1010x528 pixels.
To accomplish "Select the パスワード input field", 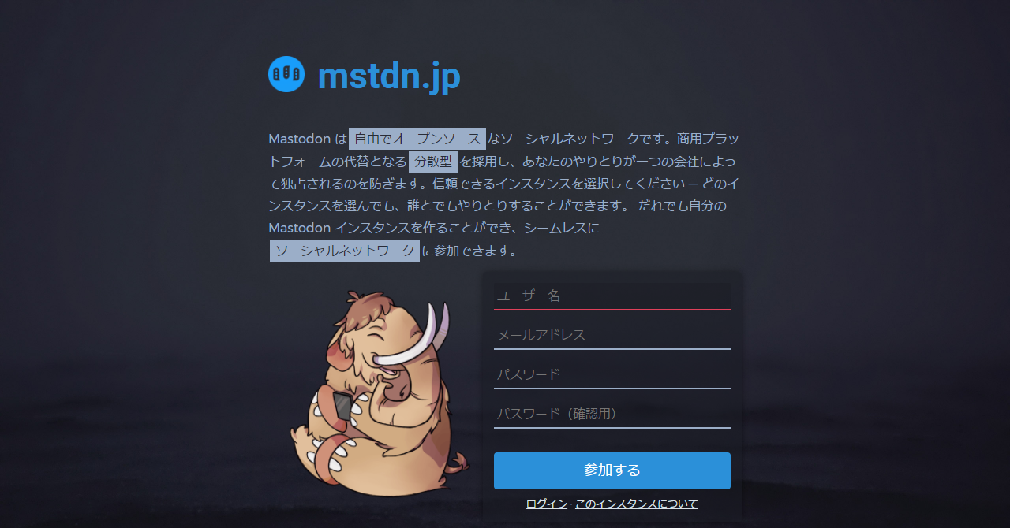I will (612, 374).
